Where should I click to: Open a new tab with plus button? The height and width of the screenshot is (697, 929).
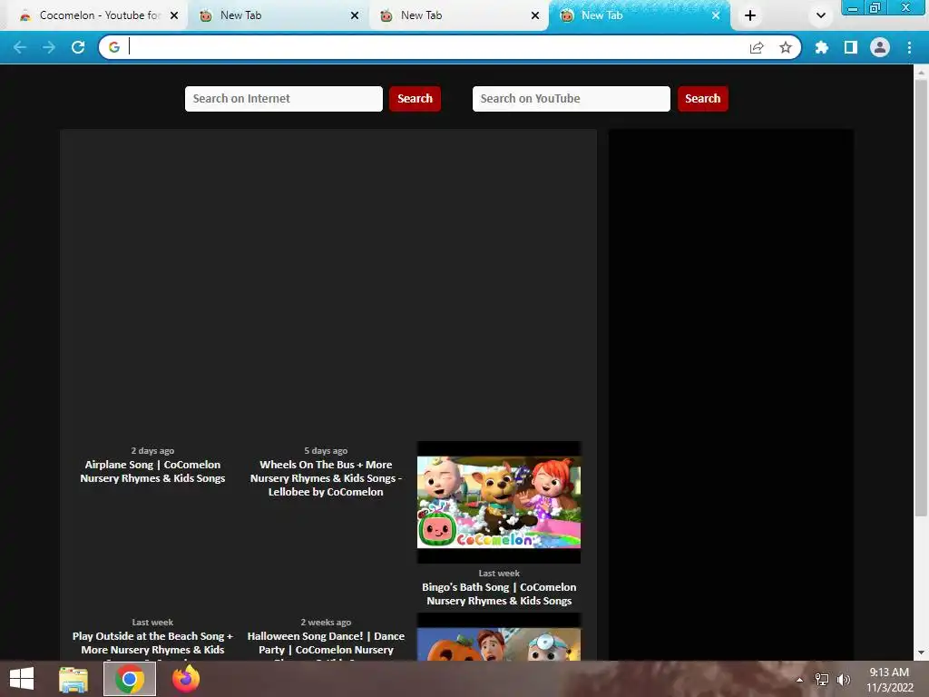click(750, 15)
